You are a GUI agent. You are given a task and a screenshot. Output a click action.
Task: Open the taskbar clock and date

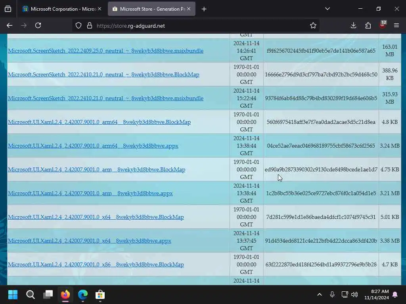[x=377, y=294]
